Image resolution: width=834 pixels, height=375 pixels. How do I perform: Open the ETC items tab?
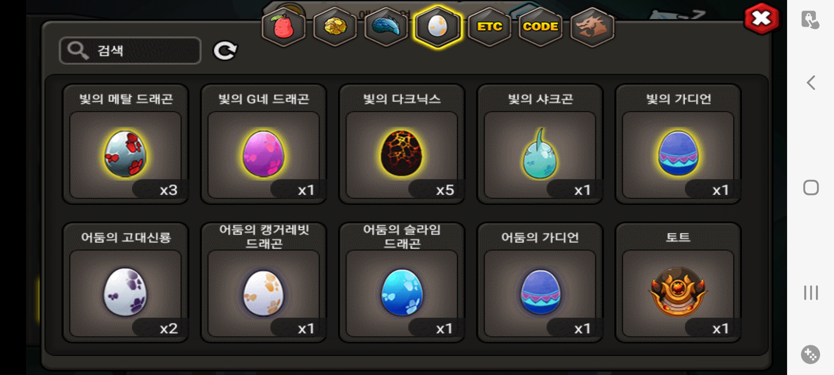pos(489,27)
